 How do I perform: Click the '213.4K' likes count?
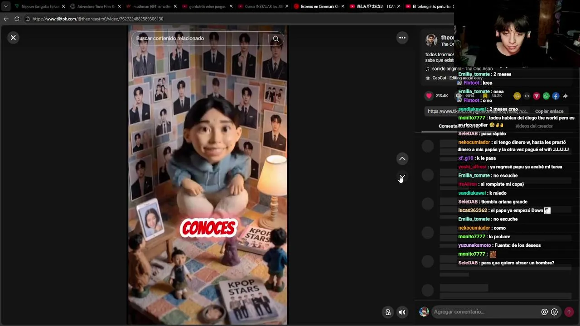click(441, 96)
